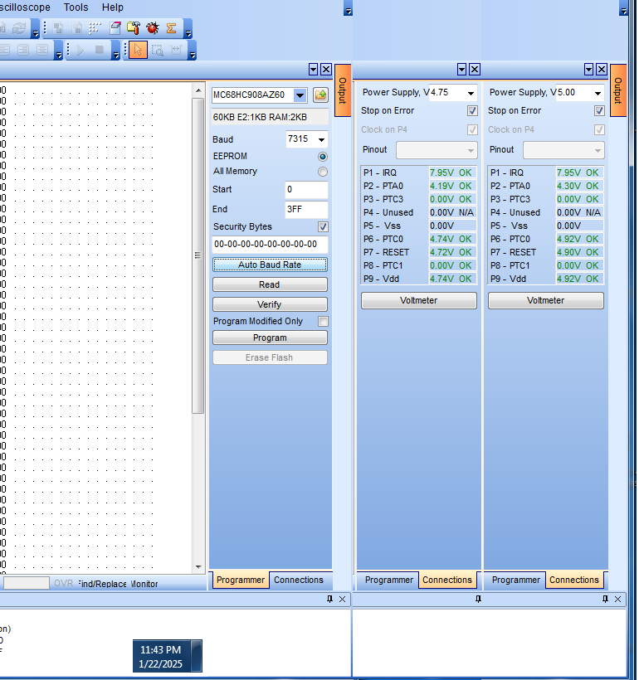Click the security bytes field 00-00-00-00-00-00-00-00
Screen dimensions: 639x680
point(270,244)
